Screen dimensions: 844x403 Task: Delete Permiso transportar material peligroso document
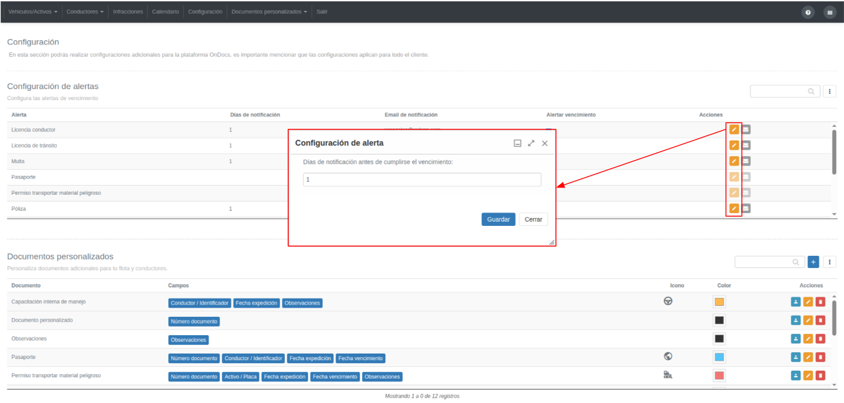[x=820, y=376]
